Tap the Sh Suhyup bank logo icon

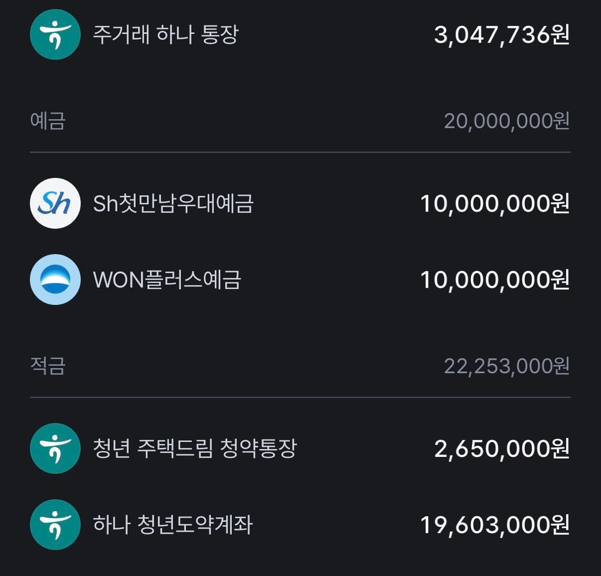click(x=55, y=203)
